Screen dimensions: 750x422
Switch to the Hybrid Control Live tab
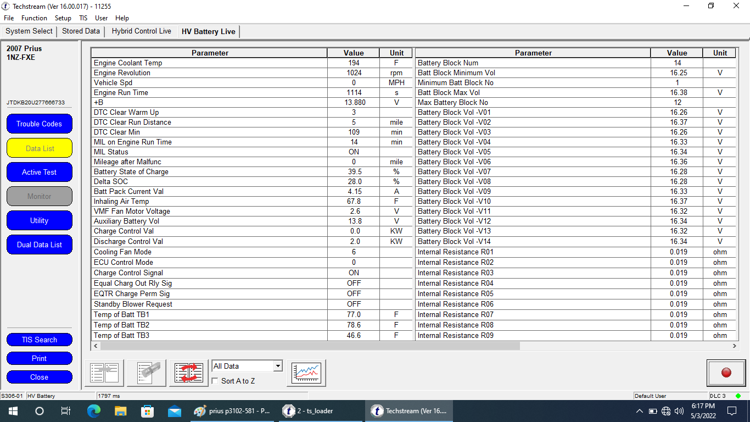point(141,31)
